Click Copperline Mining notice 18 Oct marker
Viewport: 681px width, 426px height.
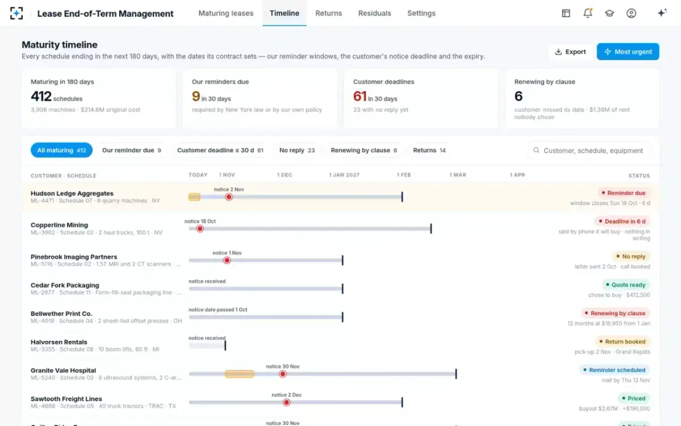pos(200,229)
